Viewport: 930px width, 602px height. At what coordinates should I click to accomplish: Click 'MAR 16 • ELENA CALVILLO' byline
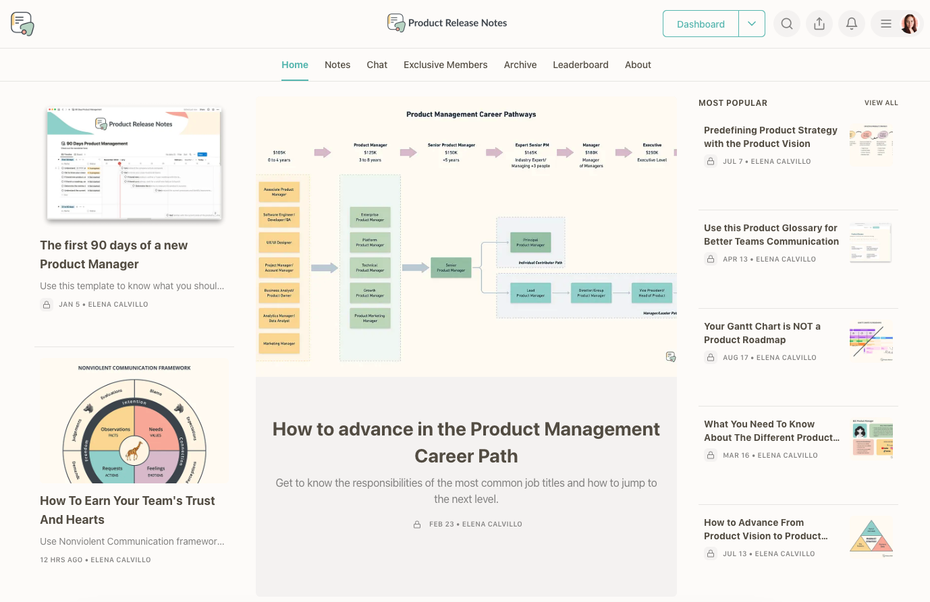click(x=770, y=456)
